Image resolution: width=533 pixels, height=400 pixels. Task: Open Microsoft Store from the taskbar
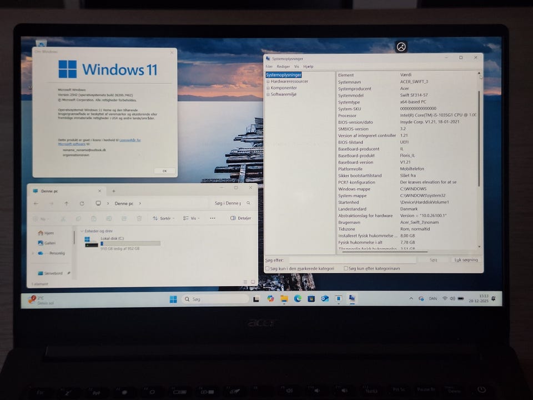(x=311, y=299)
